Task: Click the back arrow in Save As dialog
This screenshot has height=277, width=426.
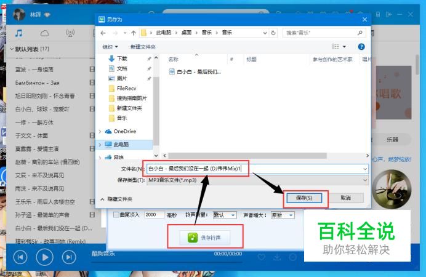Action: pos(103,33)
